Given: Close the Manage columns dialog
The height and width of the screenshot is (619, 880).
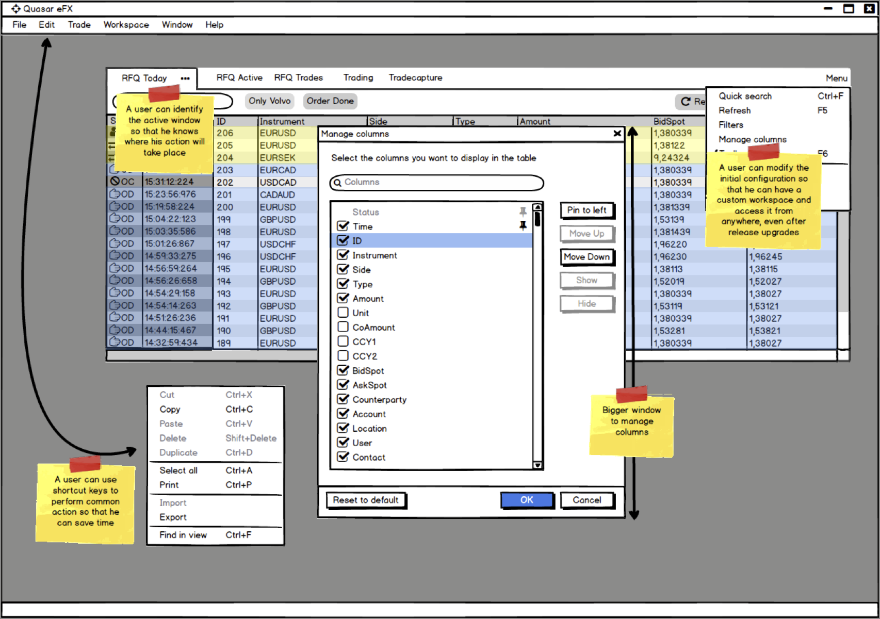Looking at the screenshot, I should 617,134.
